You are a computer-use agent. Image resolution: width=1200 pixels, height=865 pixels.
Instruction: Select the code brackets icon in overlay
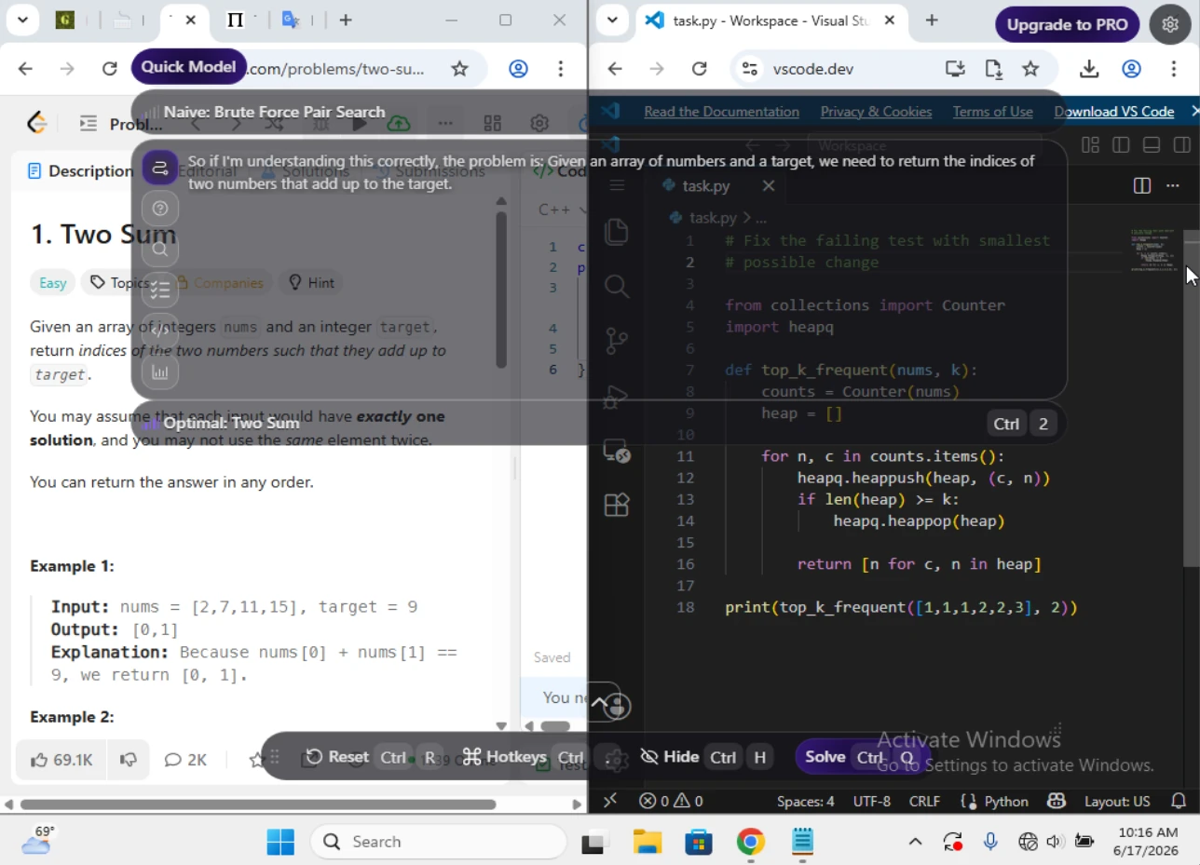point(160,331)
